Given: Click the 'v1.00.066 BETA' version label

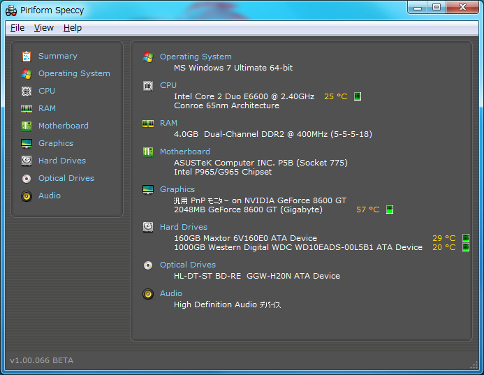Looking at the screenshot, I should (x=42, y=360).
